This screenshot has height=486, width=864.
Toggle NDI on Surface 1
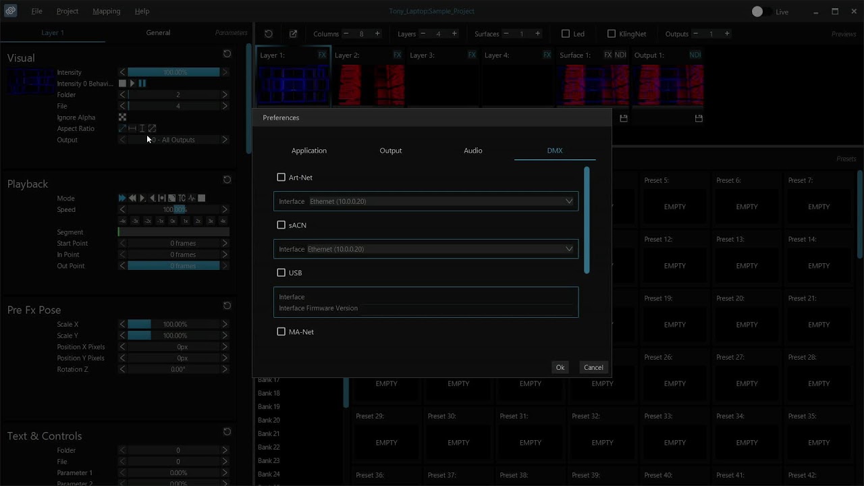click(620, 55)
